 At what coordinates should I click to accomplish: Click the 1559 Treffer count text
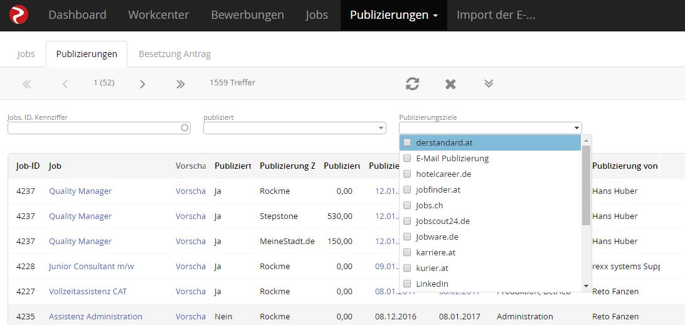coord(232,83)
